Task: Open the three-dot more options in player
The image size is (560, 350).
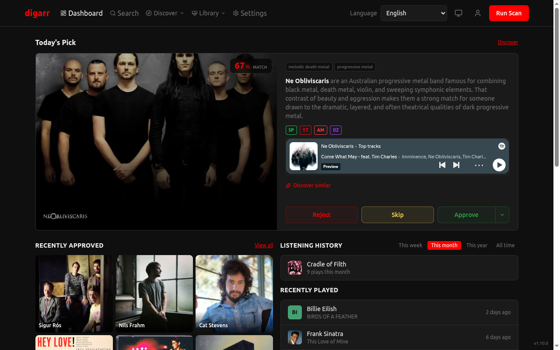Action: click(479, 165)
